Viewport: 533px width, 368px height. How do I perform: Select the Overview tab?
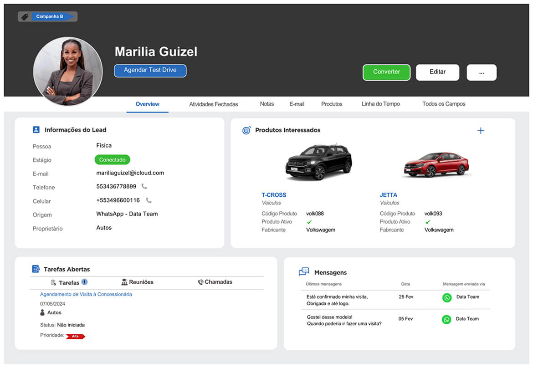click(147, 104)
